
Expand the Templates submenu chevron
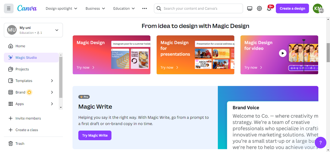[52, 81]
